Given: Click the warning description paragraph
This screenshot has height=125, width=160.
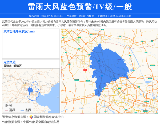Looking at the screenshot, I should pyautogui.click(x=80, y=23).
